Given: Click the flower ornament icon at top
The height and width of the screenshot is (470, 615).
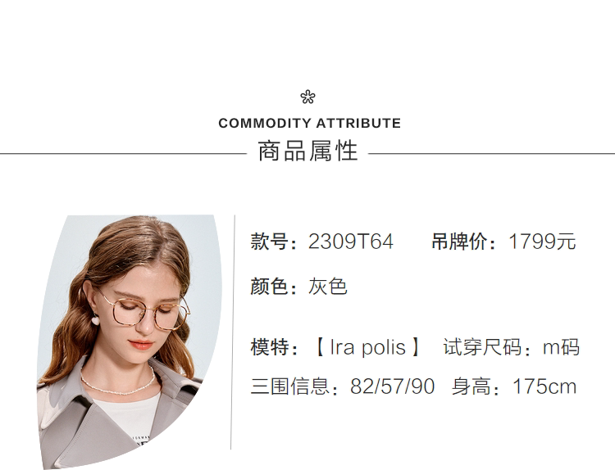Looking at the screenshot, I should click(307, 97).
